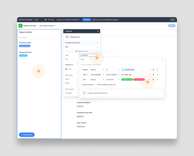194x156 pixels.
Task: Click the Sort label in Properties
Action: (67, 59)
